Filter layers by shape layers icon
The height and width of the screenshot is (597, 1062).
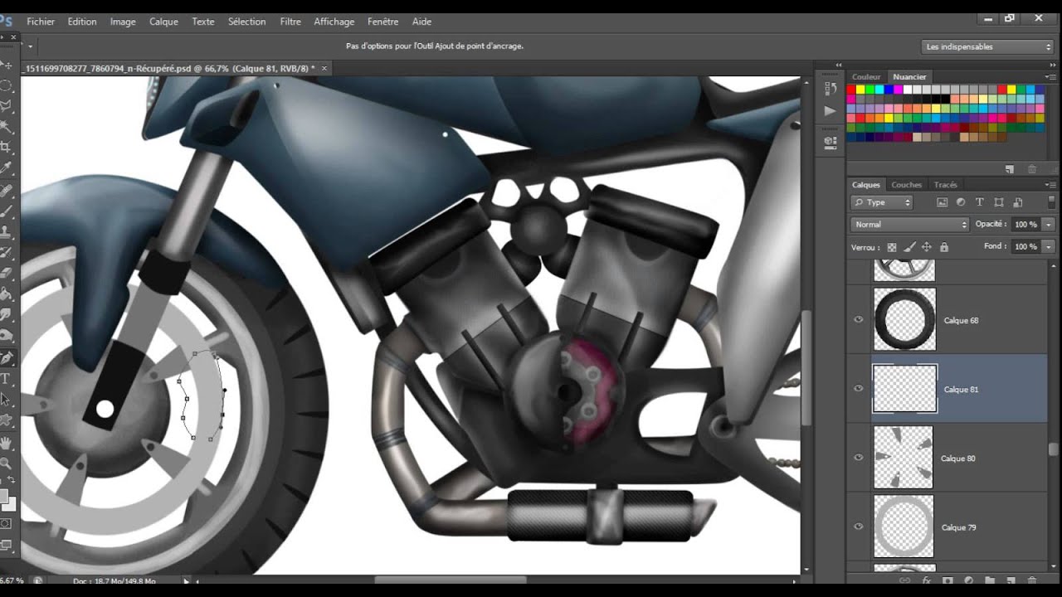tap(999, 202)
